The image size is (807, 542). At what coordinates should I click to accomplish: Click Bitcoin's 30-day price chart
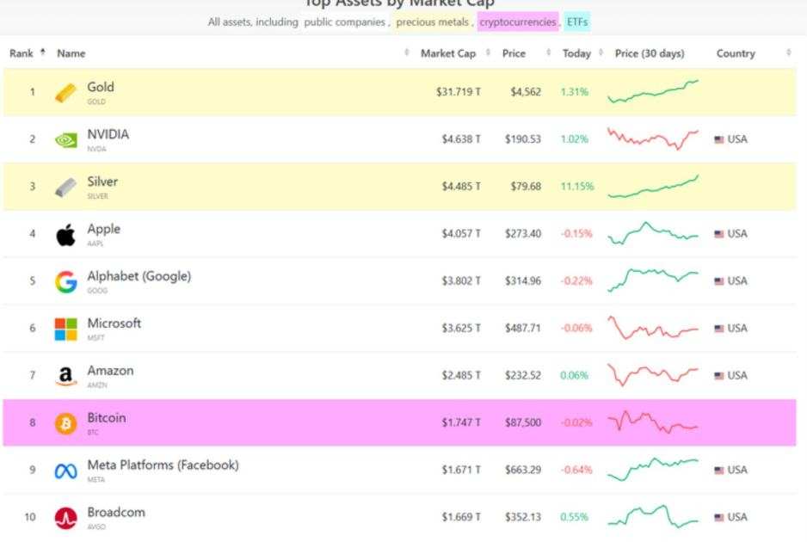coord(652,423)
